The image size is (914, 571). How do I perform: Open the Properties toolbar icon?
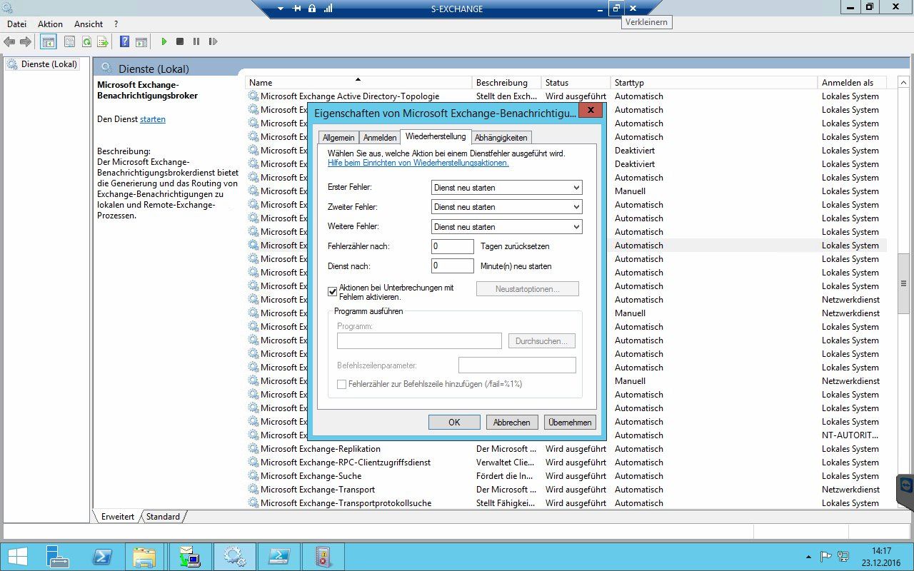tap(69, 42)
